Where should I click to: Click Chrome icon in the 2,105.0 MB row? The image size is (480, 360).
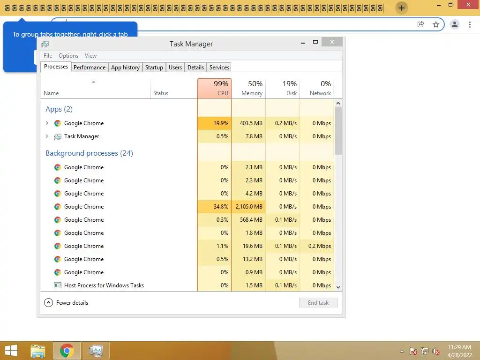click(x=57, y=207)
